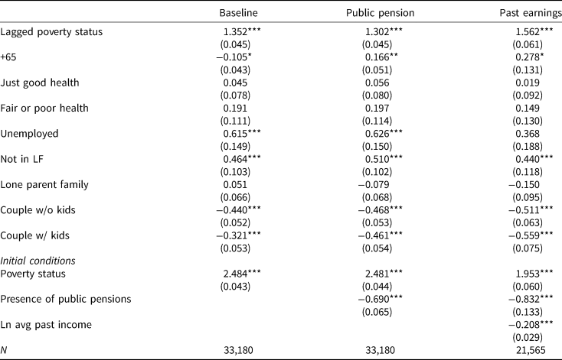
Task: Click the Past earnings column header
Action: 529,14
